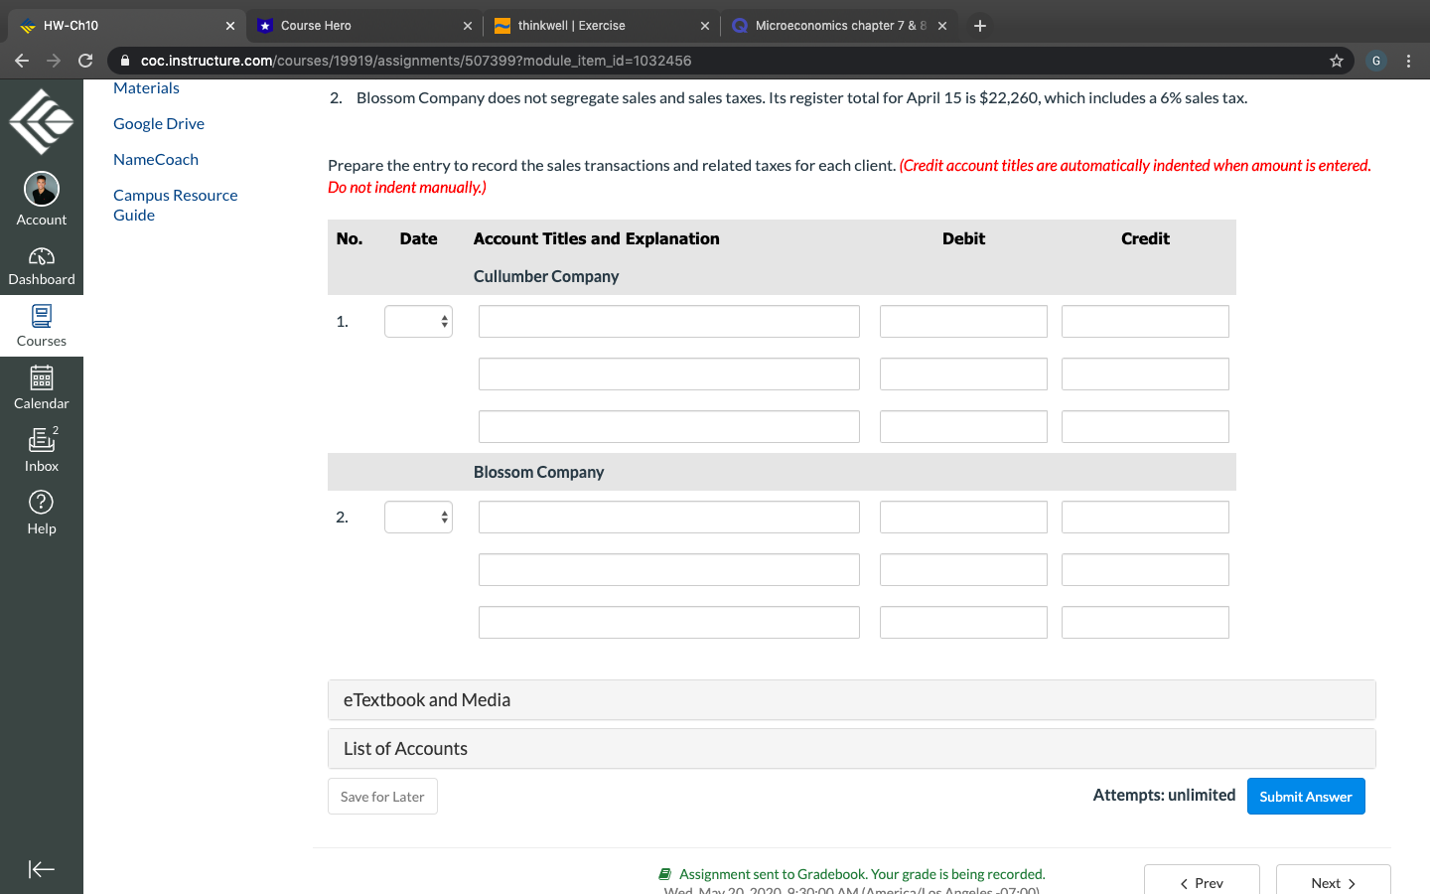This screenshot has height=894, width=1430.
Task: Open the NameCoach link
Action: [x=156, y=159]
